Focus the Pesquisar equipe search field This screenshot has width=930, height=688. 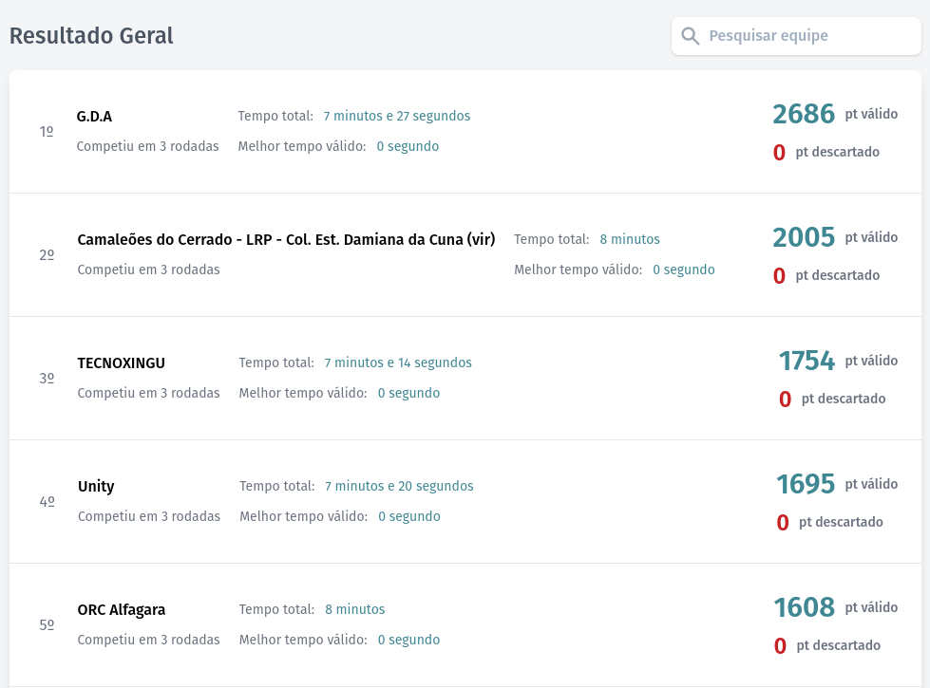click(807, 36)
